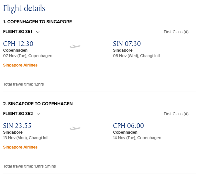The height and width of the screenshot is (175, 197).
Task: Expand the Flight SQ 351 chevron
Action: pos(38,32)
